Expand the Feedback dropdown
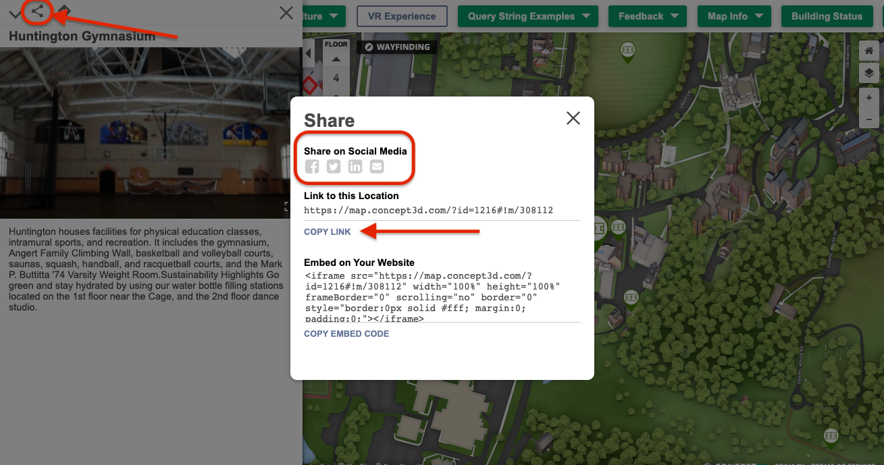The image size is (884, 465). pyautogui.click(x=647, y=16)
